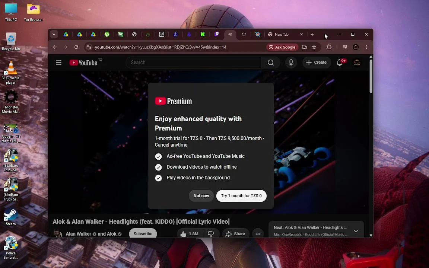Switch to the green K (Kick) tab

click(203, 34)
